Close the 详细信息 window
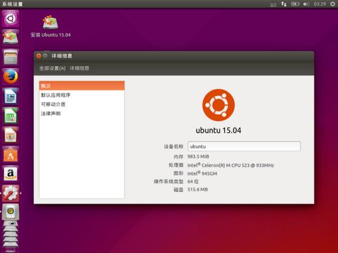This screenshot has width=338, height=253. 39,55
